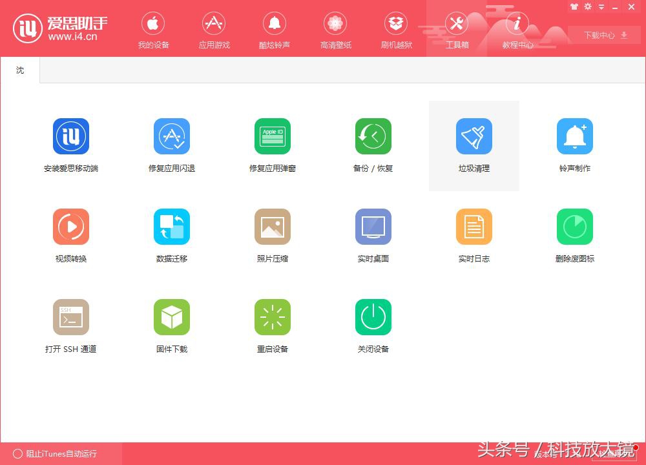Minimize the 爱思助手 window
The height and width of the screenshot is (465, 646).
615,7
